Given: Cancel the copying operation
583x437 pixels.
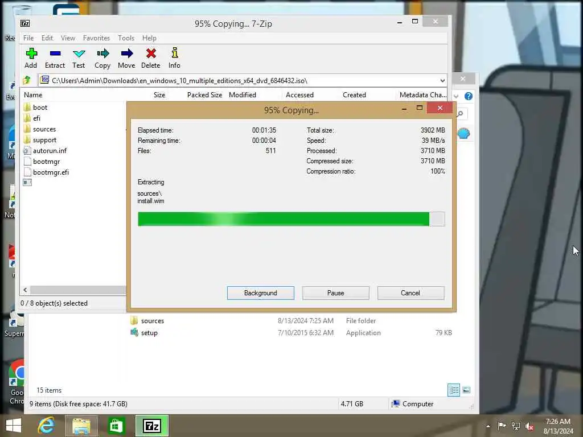Looking at the screenshot, I should pyautogui.click(x=410, y=293).
